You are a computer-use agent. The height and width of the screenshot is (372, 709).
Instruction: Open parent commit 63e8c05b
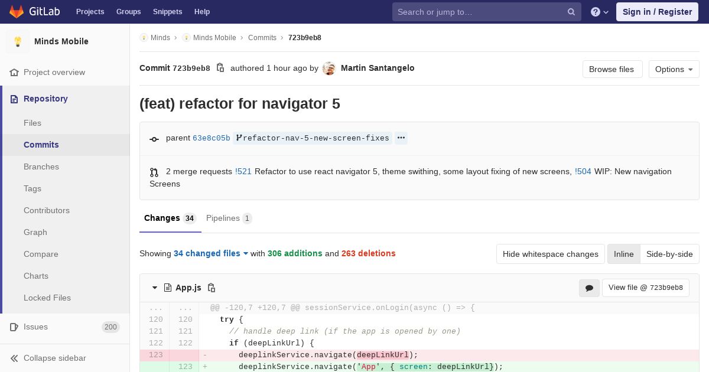pyautogui.click(x=212, y=138)
